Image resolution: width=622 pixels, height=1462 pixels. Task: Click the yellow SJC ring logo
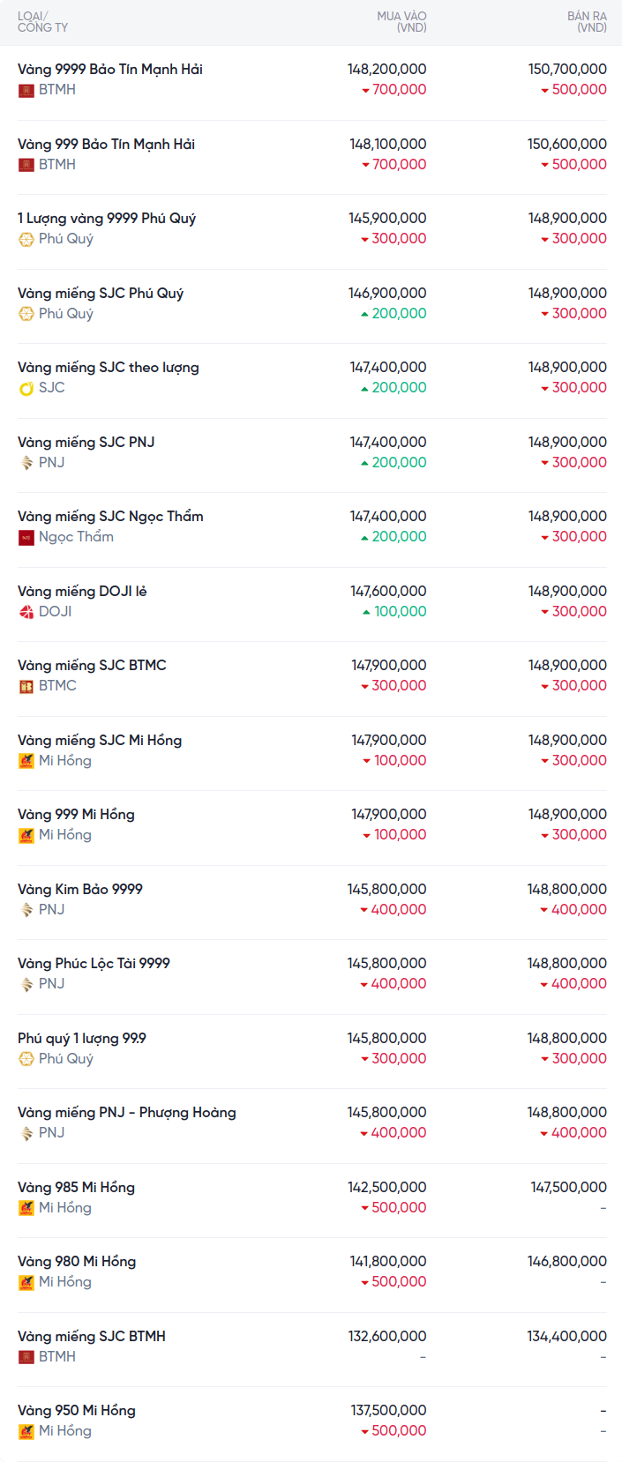(26, 388)
